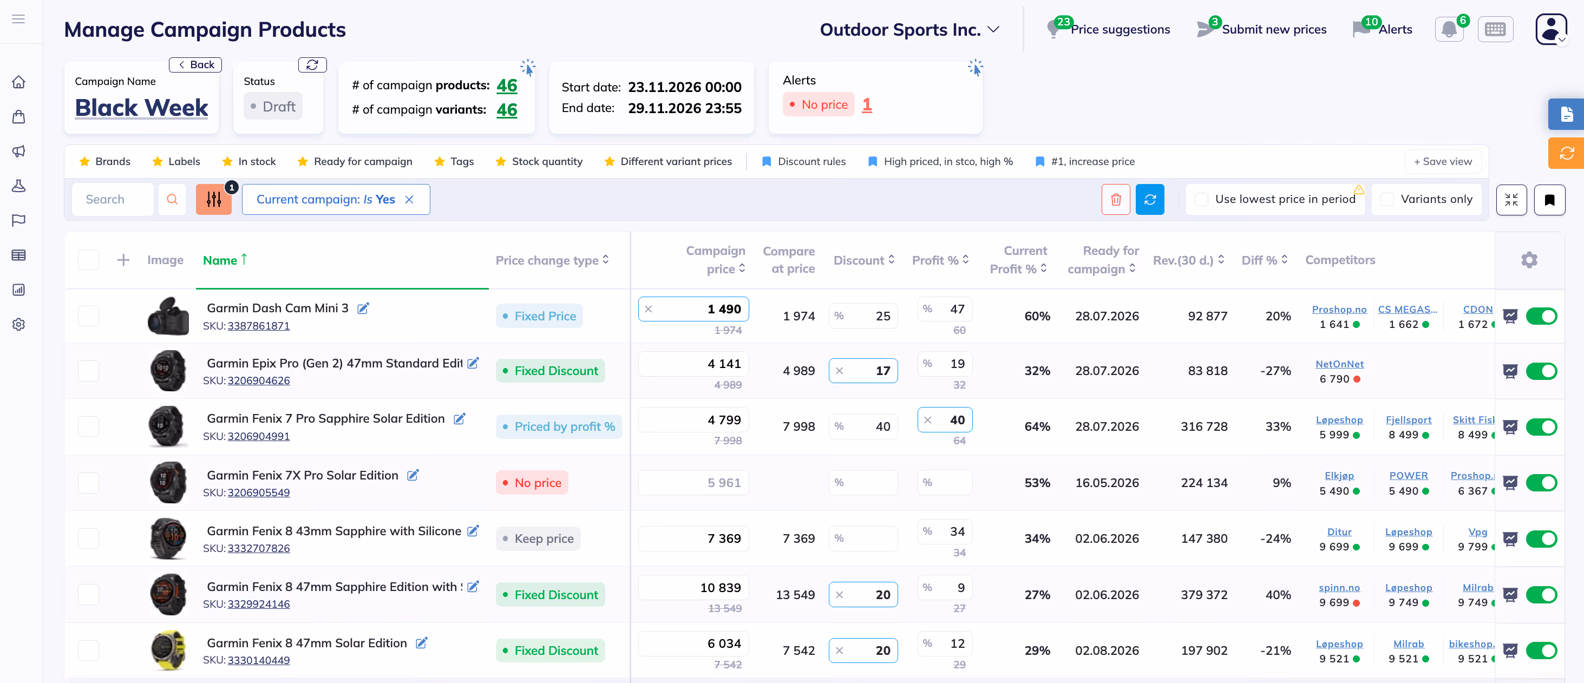
Task: Select the Garmin Fenix 7X Pro Solar row checkbox
Action: (89, 483)
